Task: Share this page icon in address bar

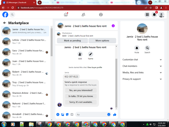Action: tap(146, 8)
